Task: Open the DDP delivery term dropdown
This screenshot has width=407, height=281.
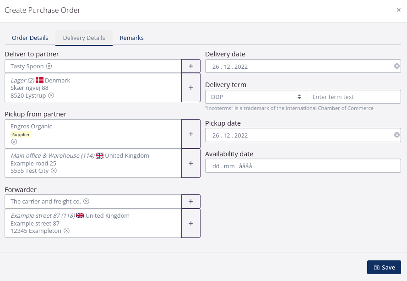Action: (x=255, y=97)
